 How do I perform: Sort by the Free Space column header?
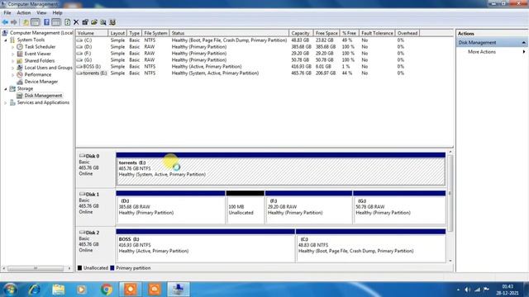point(326,33)
